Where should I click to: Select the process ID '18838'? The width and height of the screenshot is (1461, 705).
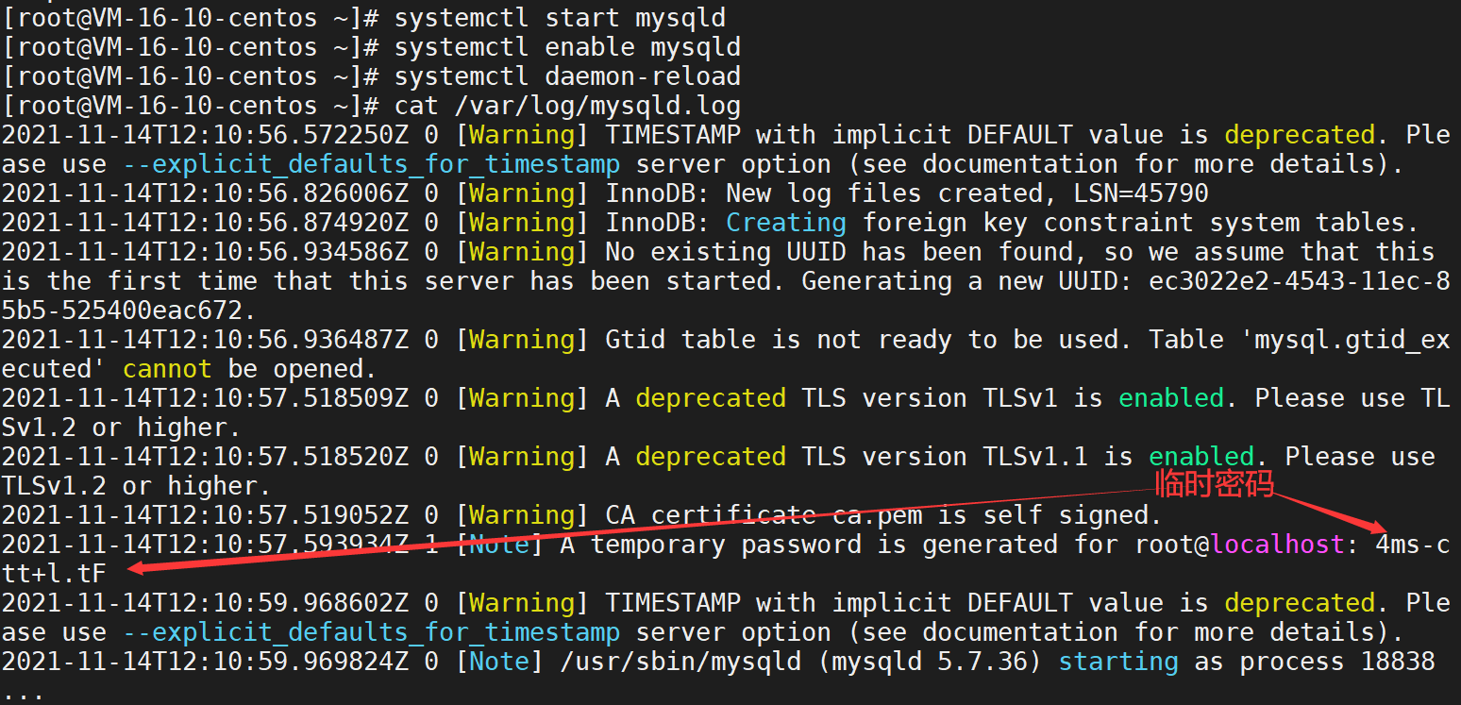1398,661
